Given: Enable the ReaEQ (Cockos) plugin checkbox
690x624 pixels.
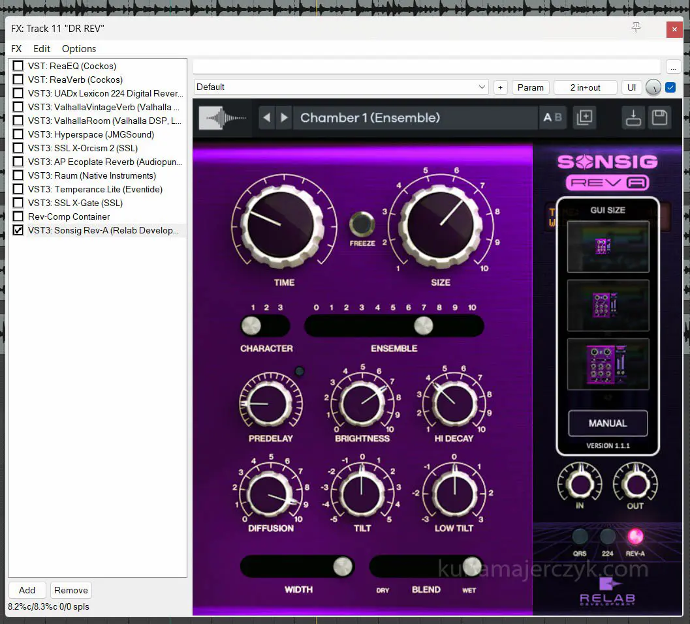Looking at the screenshot, I should tap(18, 66).
